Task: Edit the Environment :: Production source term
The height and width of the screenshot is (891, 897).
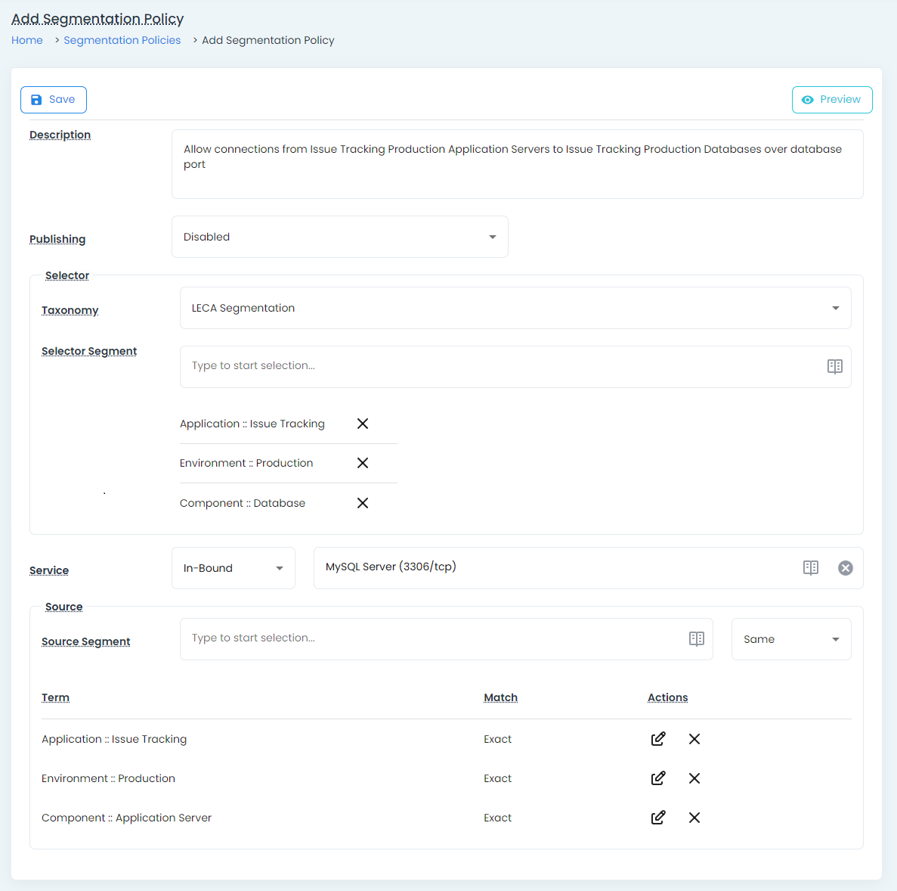Action: coord(658,778)
